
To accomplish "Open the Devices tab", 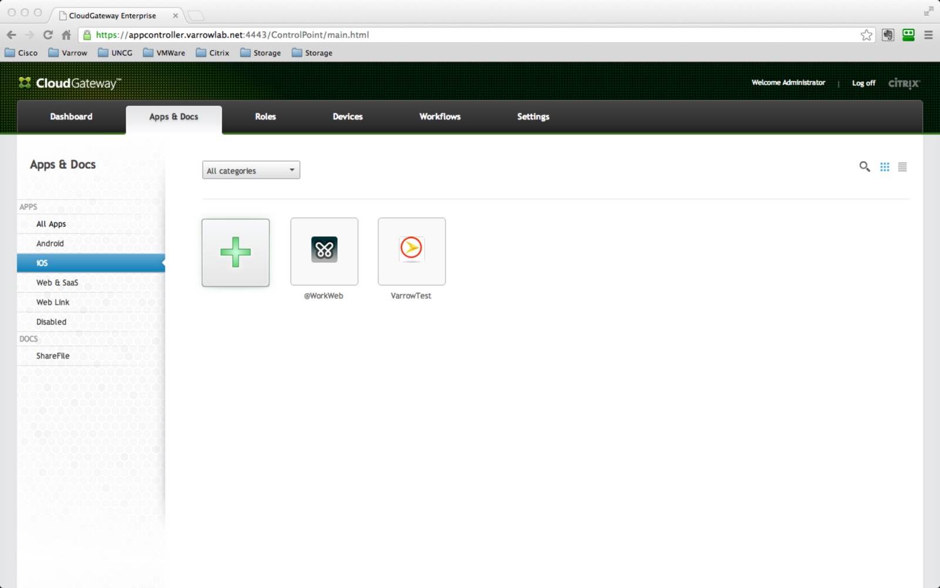I will 348,116.
